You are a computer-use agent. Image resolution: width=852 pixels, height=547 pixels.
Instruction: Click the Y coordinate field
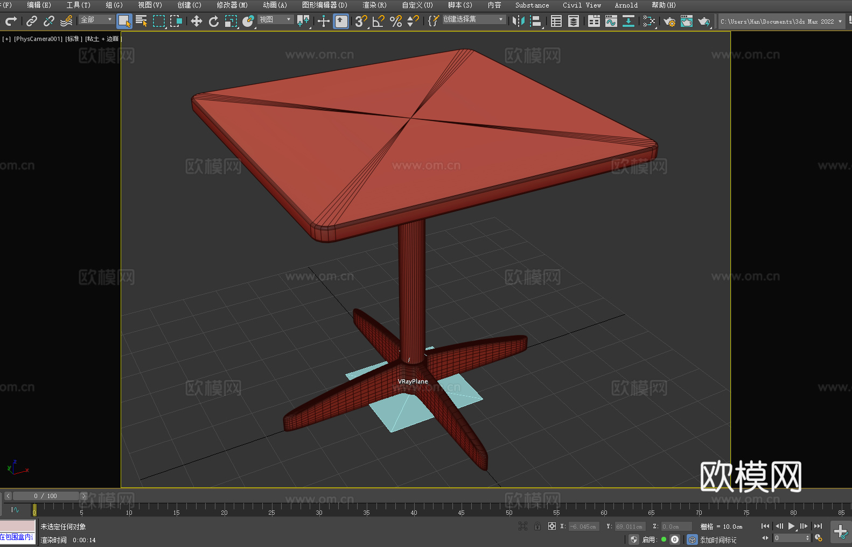point(629,527)
